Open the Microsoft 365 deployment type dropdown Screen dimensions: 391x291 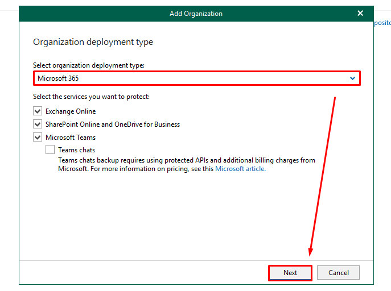197,78
